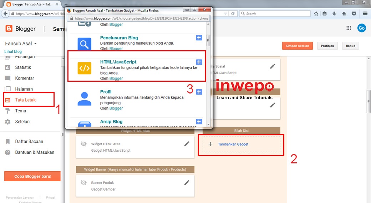Screen dimensions: 371x203
Task: Add the Profil gadget with plus icon
Action: (199, 92)
